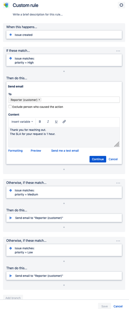Add action below Low branch send email

click(x=64, y=285)
